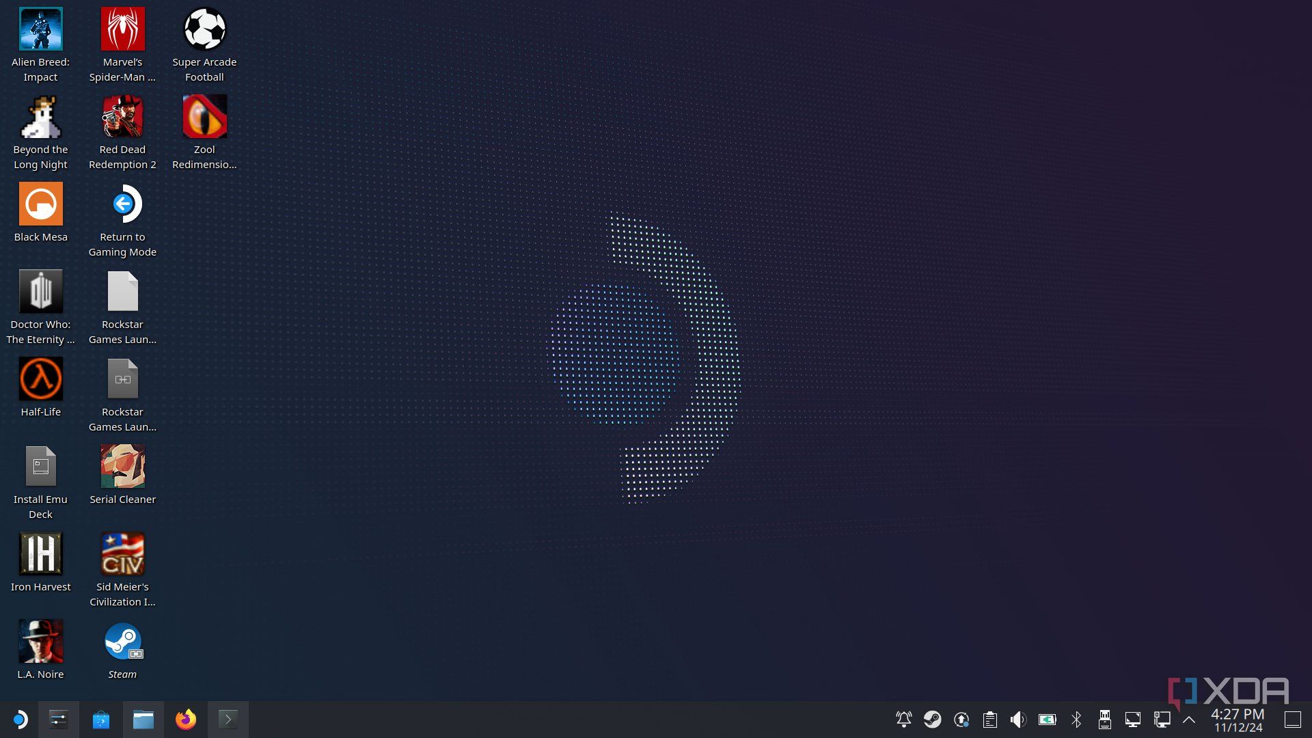Open the notifications bell in the tray

[x=904, y=720]
